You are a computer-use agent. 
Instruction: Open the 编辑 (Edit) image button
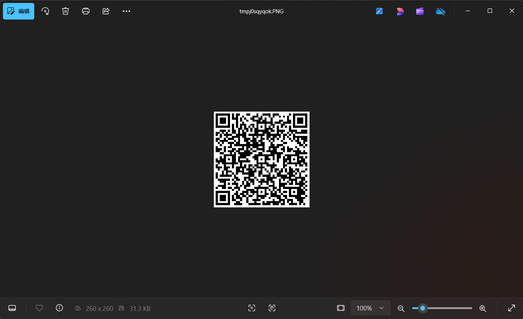click(x=19, y=11)
